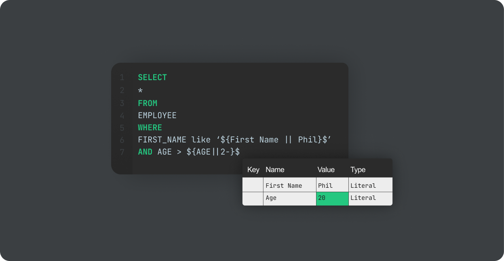Click line number 1 in the gutter
The height and width of the screenshot is (261, 504).
click(x=122, y=77)
